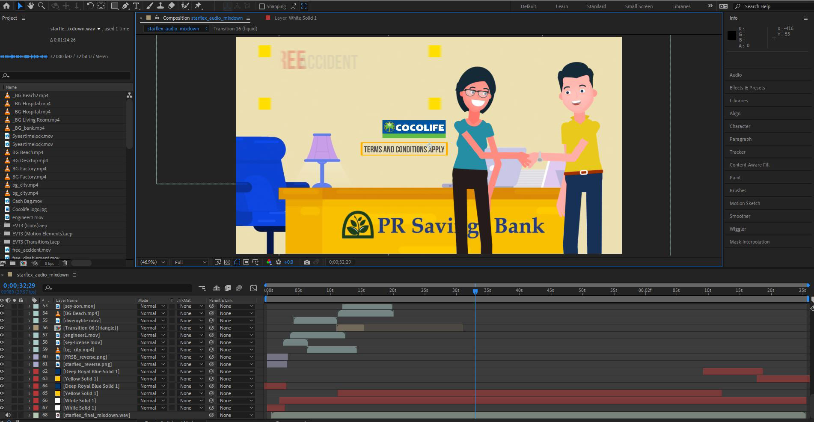Select the Clone Stamp tool
The width and height of the screenshot is (814, 422).
click(x=160, y=6)
